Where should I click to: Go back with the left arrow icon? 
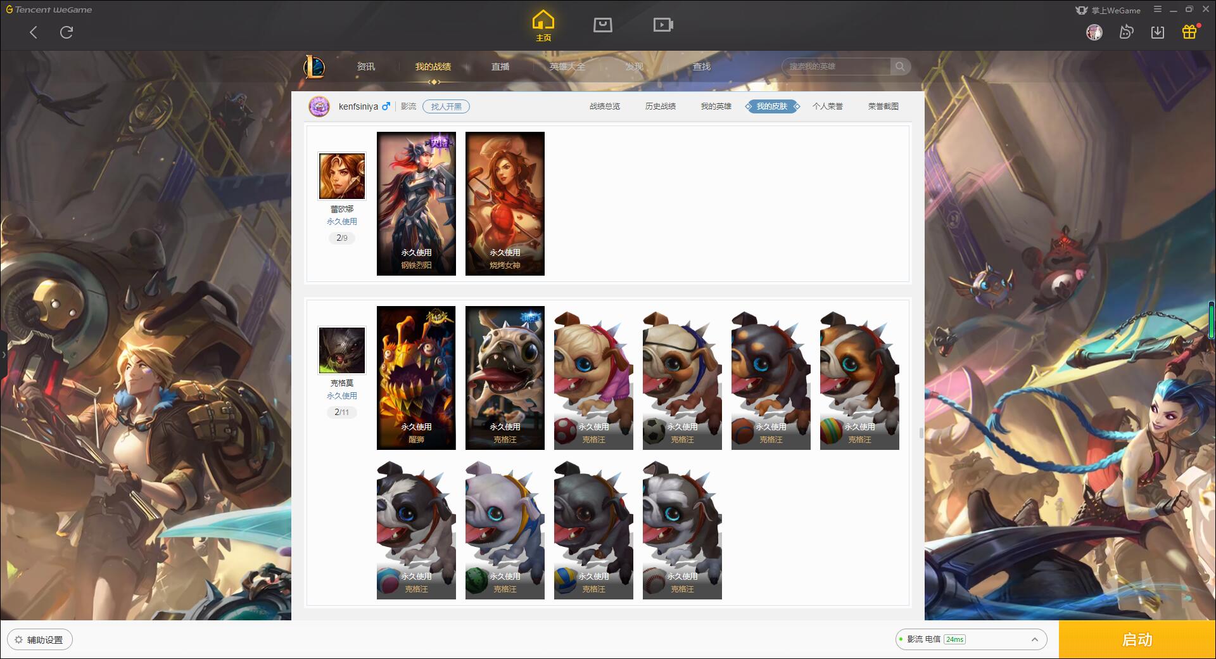coord(34,32)
